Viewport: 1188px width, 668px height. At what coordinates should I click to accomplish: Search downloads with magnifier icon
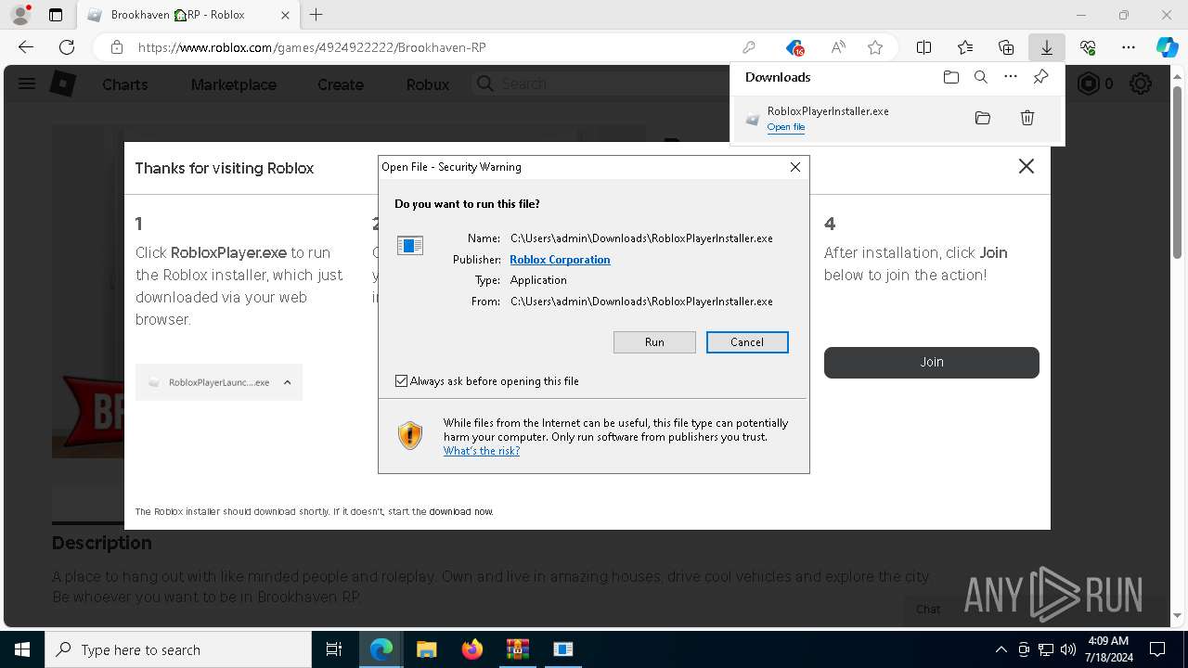[x=980, y=77]
